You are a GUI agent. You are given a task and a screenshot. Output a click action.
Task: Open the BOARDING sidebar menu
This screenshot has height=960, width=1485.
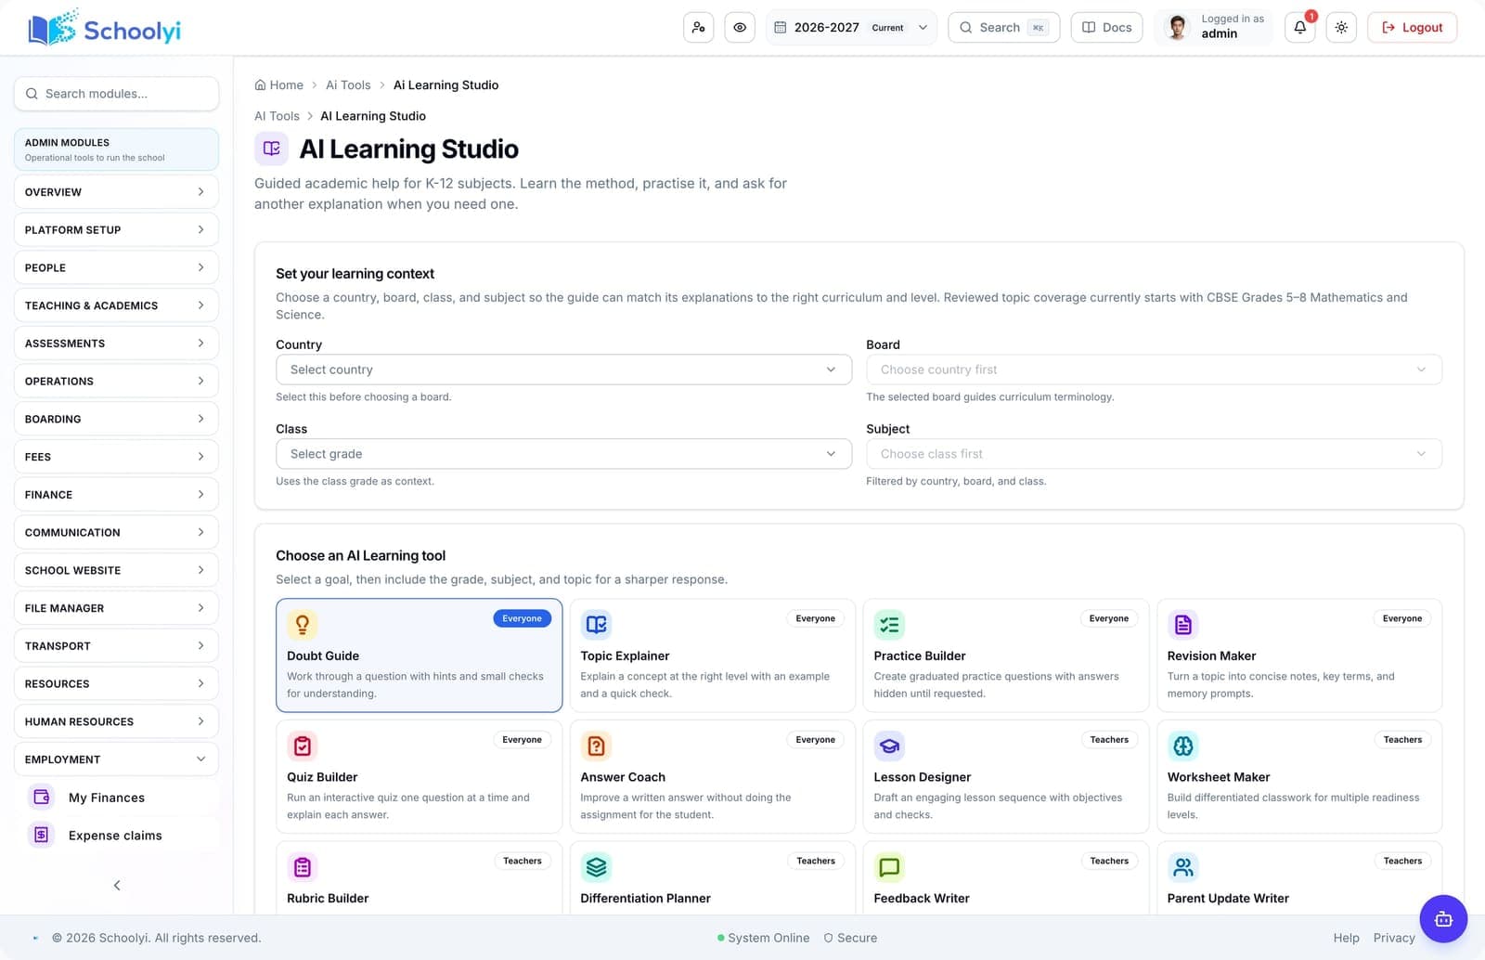116,419
